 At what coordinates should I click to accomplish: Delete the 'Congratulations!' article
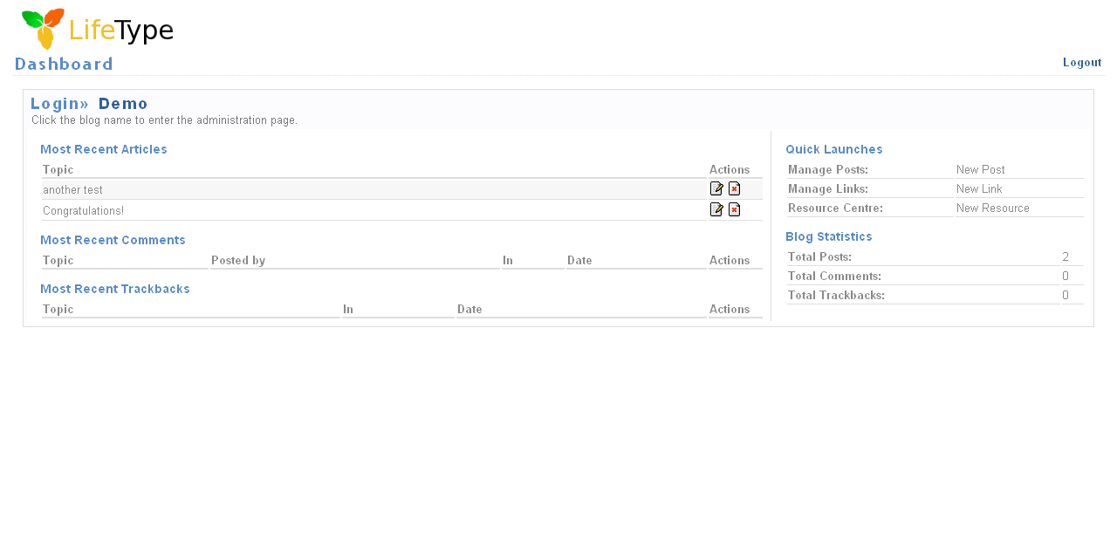coord(735,209)
